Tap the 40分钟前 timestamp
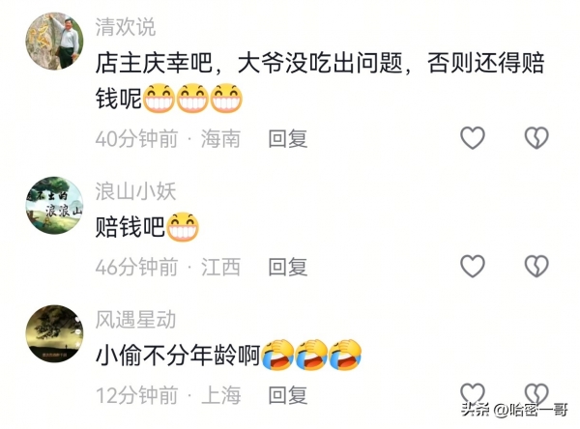The image size is (580, 429). (x=136, y=139)
